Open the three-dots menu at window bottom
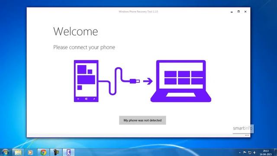 [247, 135]
